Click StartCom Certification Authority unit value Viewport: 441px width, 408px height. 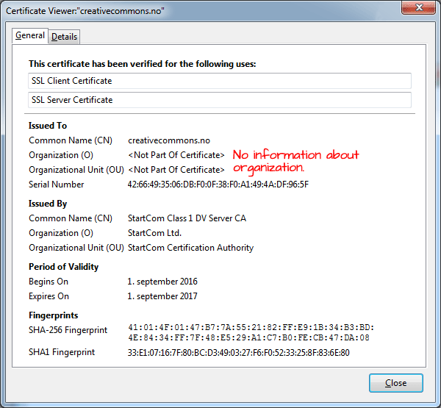coord(190,248)
